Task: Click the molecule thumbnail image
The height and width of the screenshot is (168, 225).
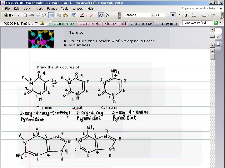Action: [x=41, y=39]
